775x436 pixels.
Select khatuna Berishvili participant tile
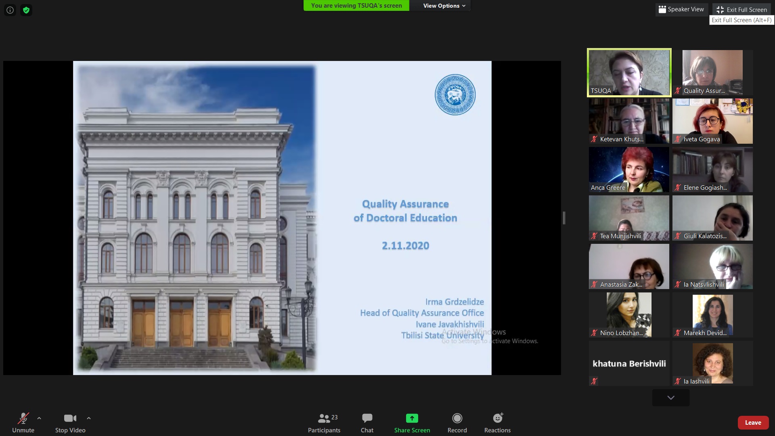(x=629, y=363)
